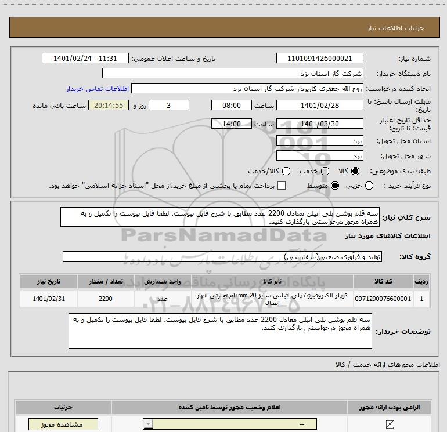447x432 pixels.
Task: Click the نام کالا column header
Action: (x=272, y=281)
